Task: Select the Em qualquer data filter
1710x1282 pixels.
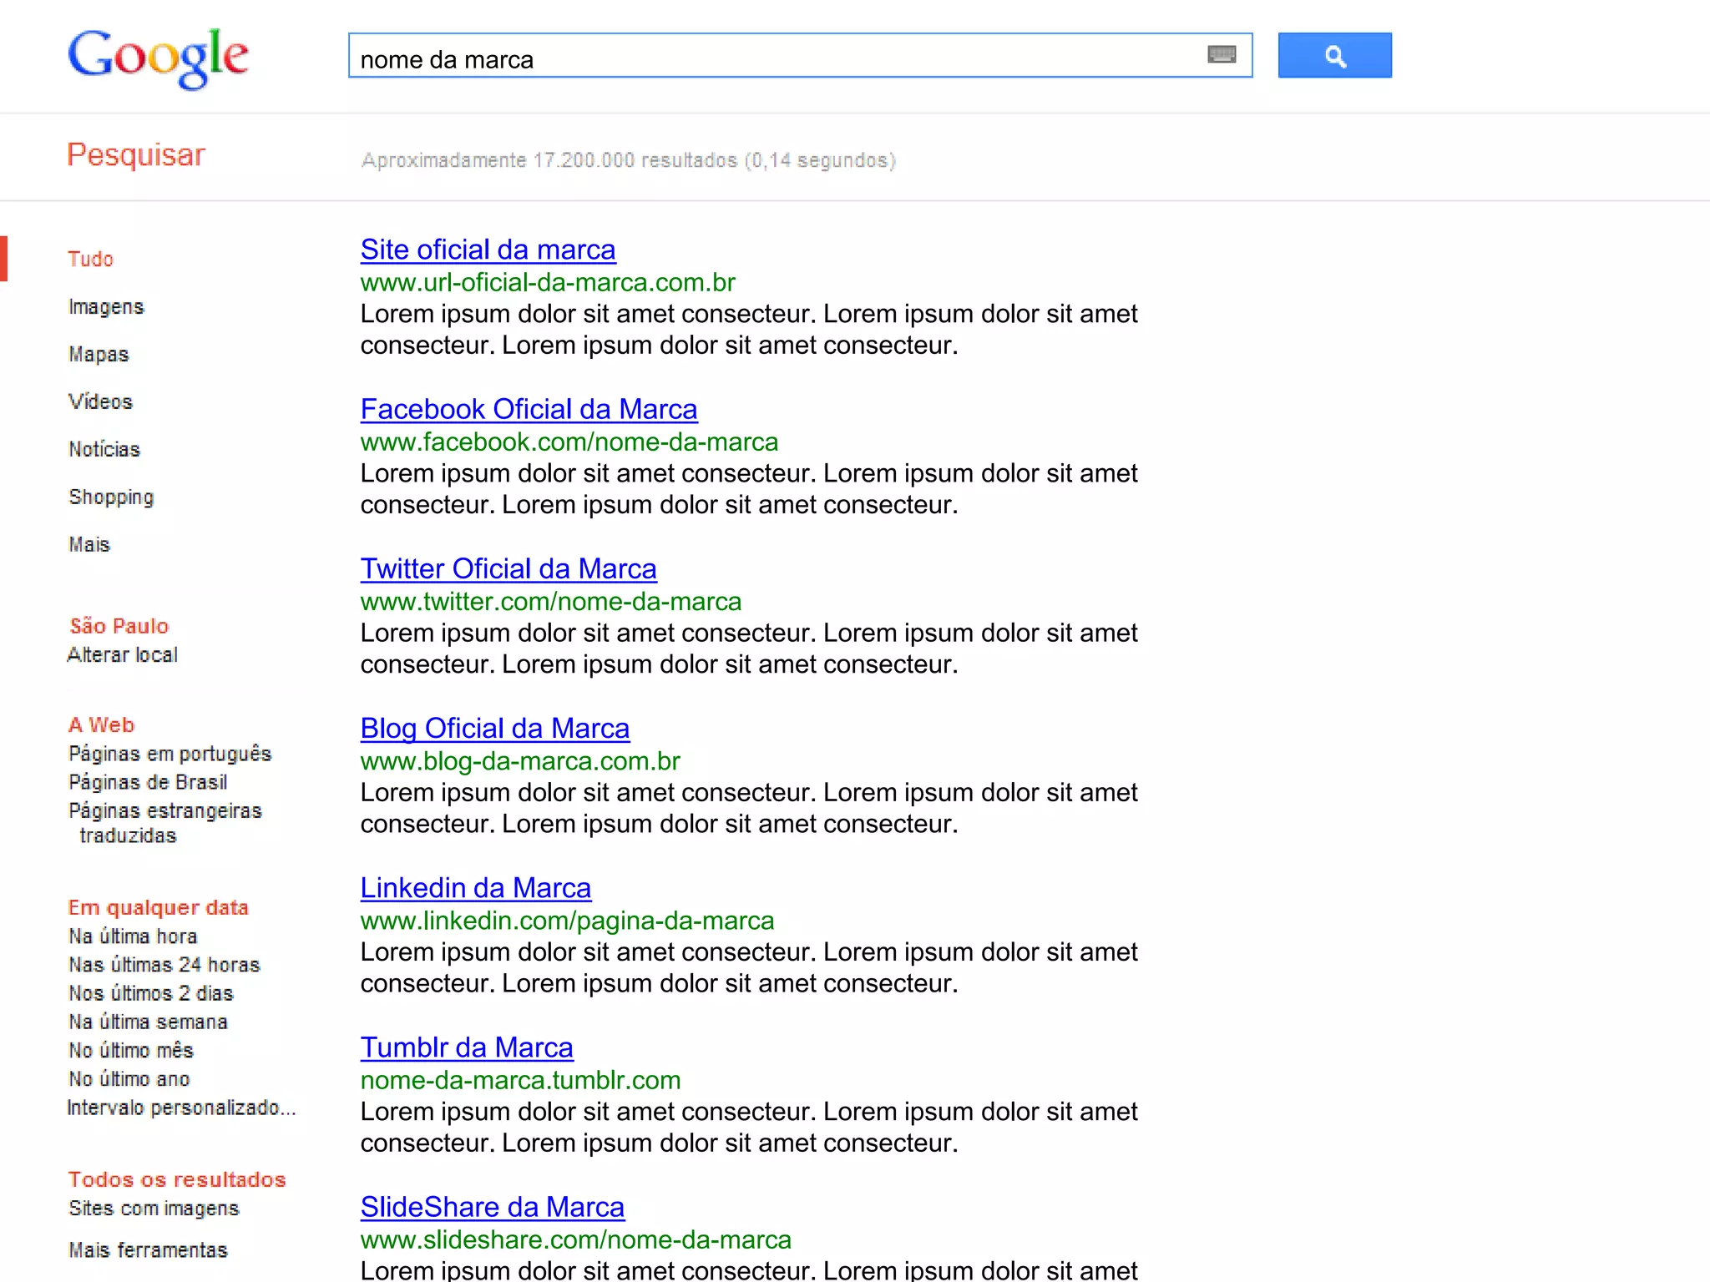Action: click(159, 908)
